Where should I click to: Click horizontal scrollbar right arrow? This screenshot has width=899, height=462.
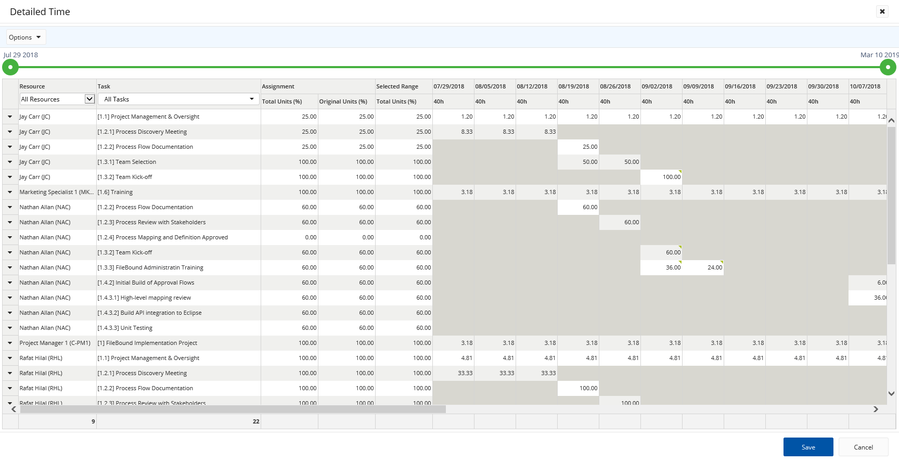(876, 409)
